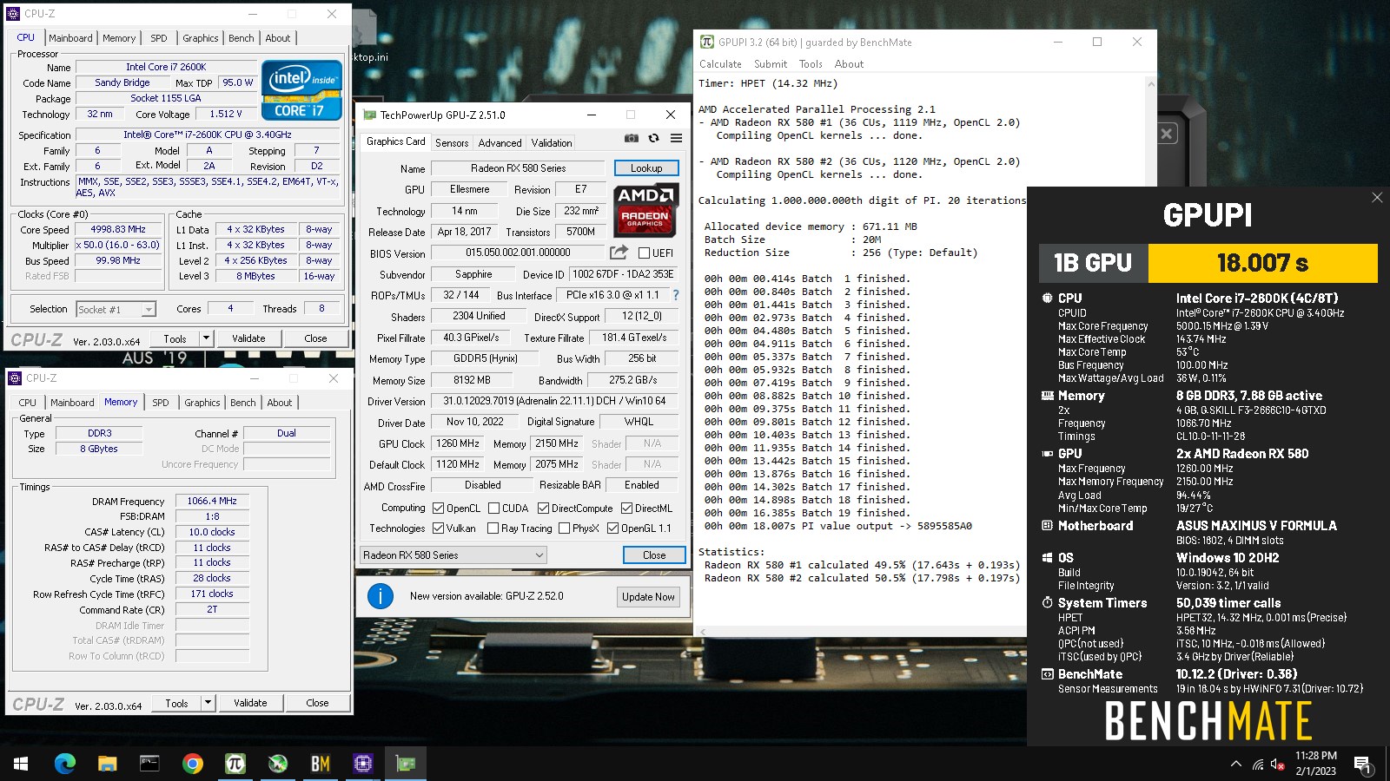Screen dimensions: 1390x781
Task: Toggle the OpenCL checkbox
Action: tap(439, 509)
